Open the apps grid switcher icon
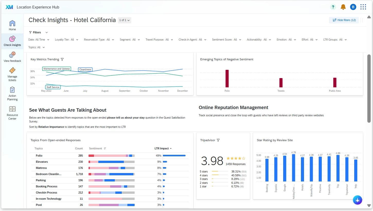 coord(363,7)
